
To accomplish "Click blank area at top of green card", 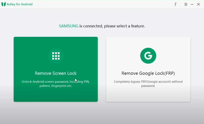I will (x=56, y=42).
